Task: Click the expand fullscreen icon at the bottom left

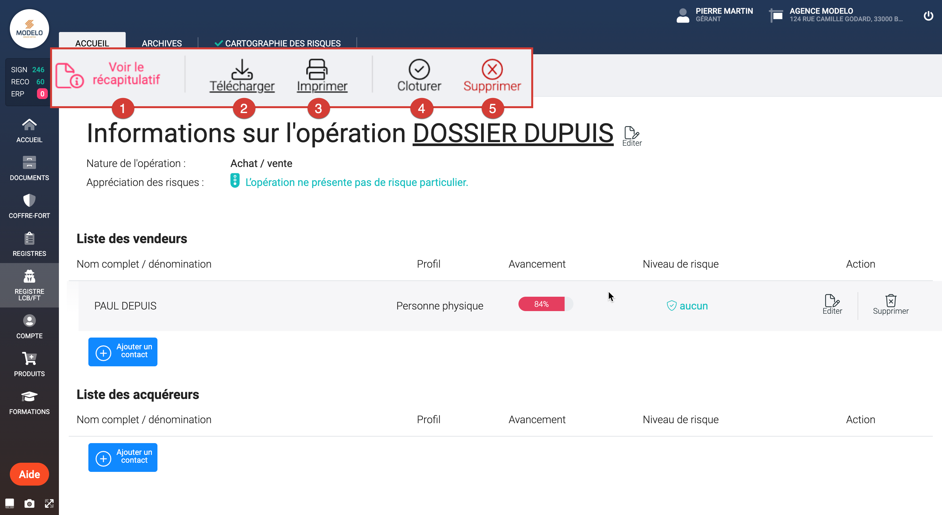Action: pyautogui.click(x=49, y=504)
